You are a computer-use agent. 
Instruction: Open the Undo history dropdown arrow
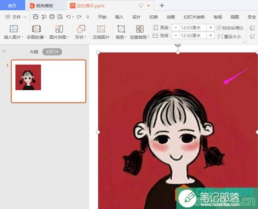(73, 17)
